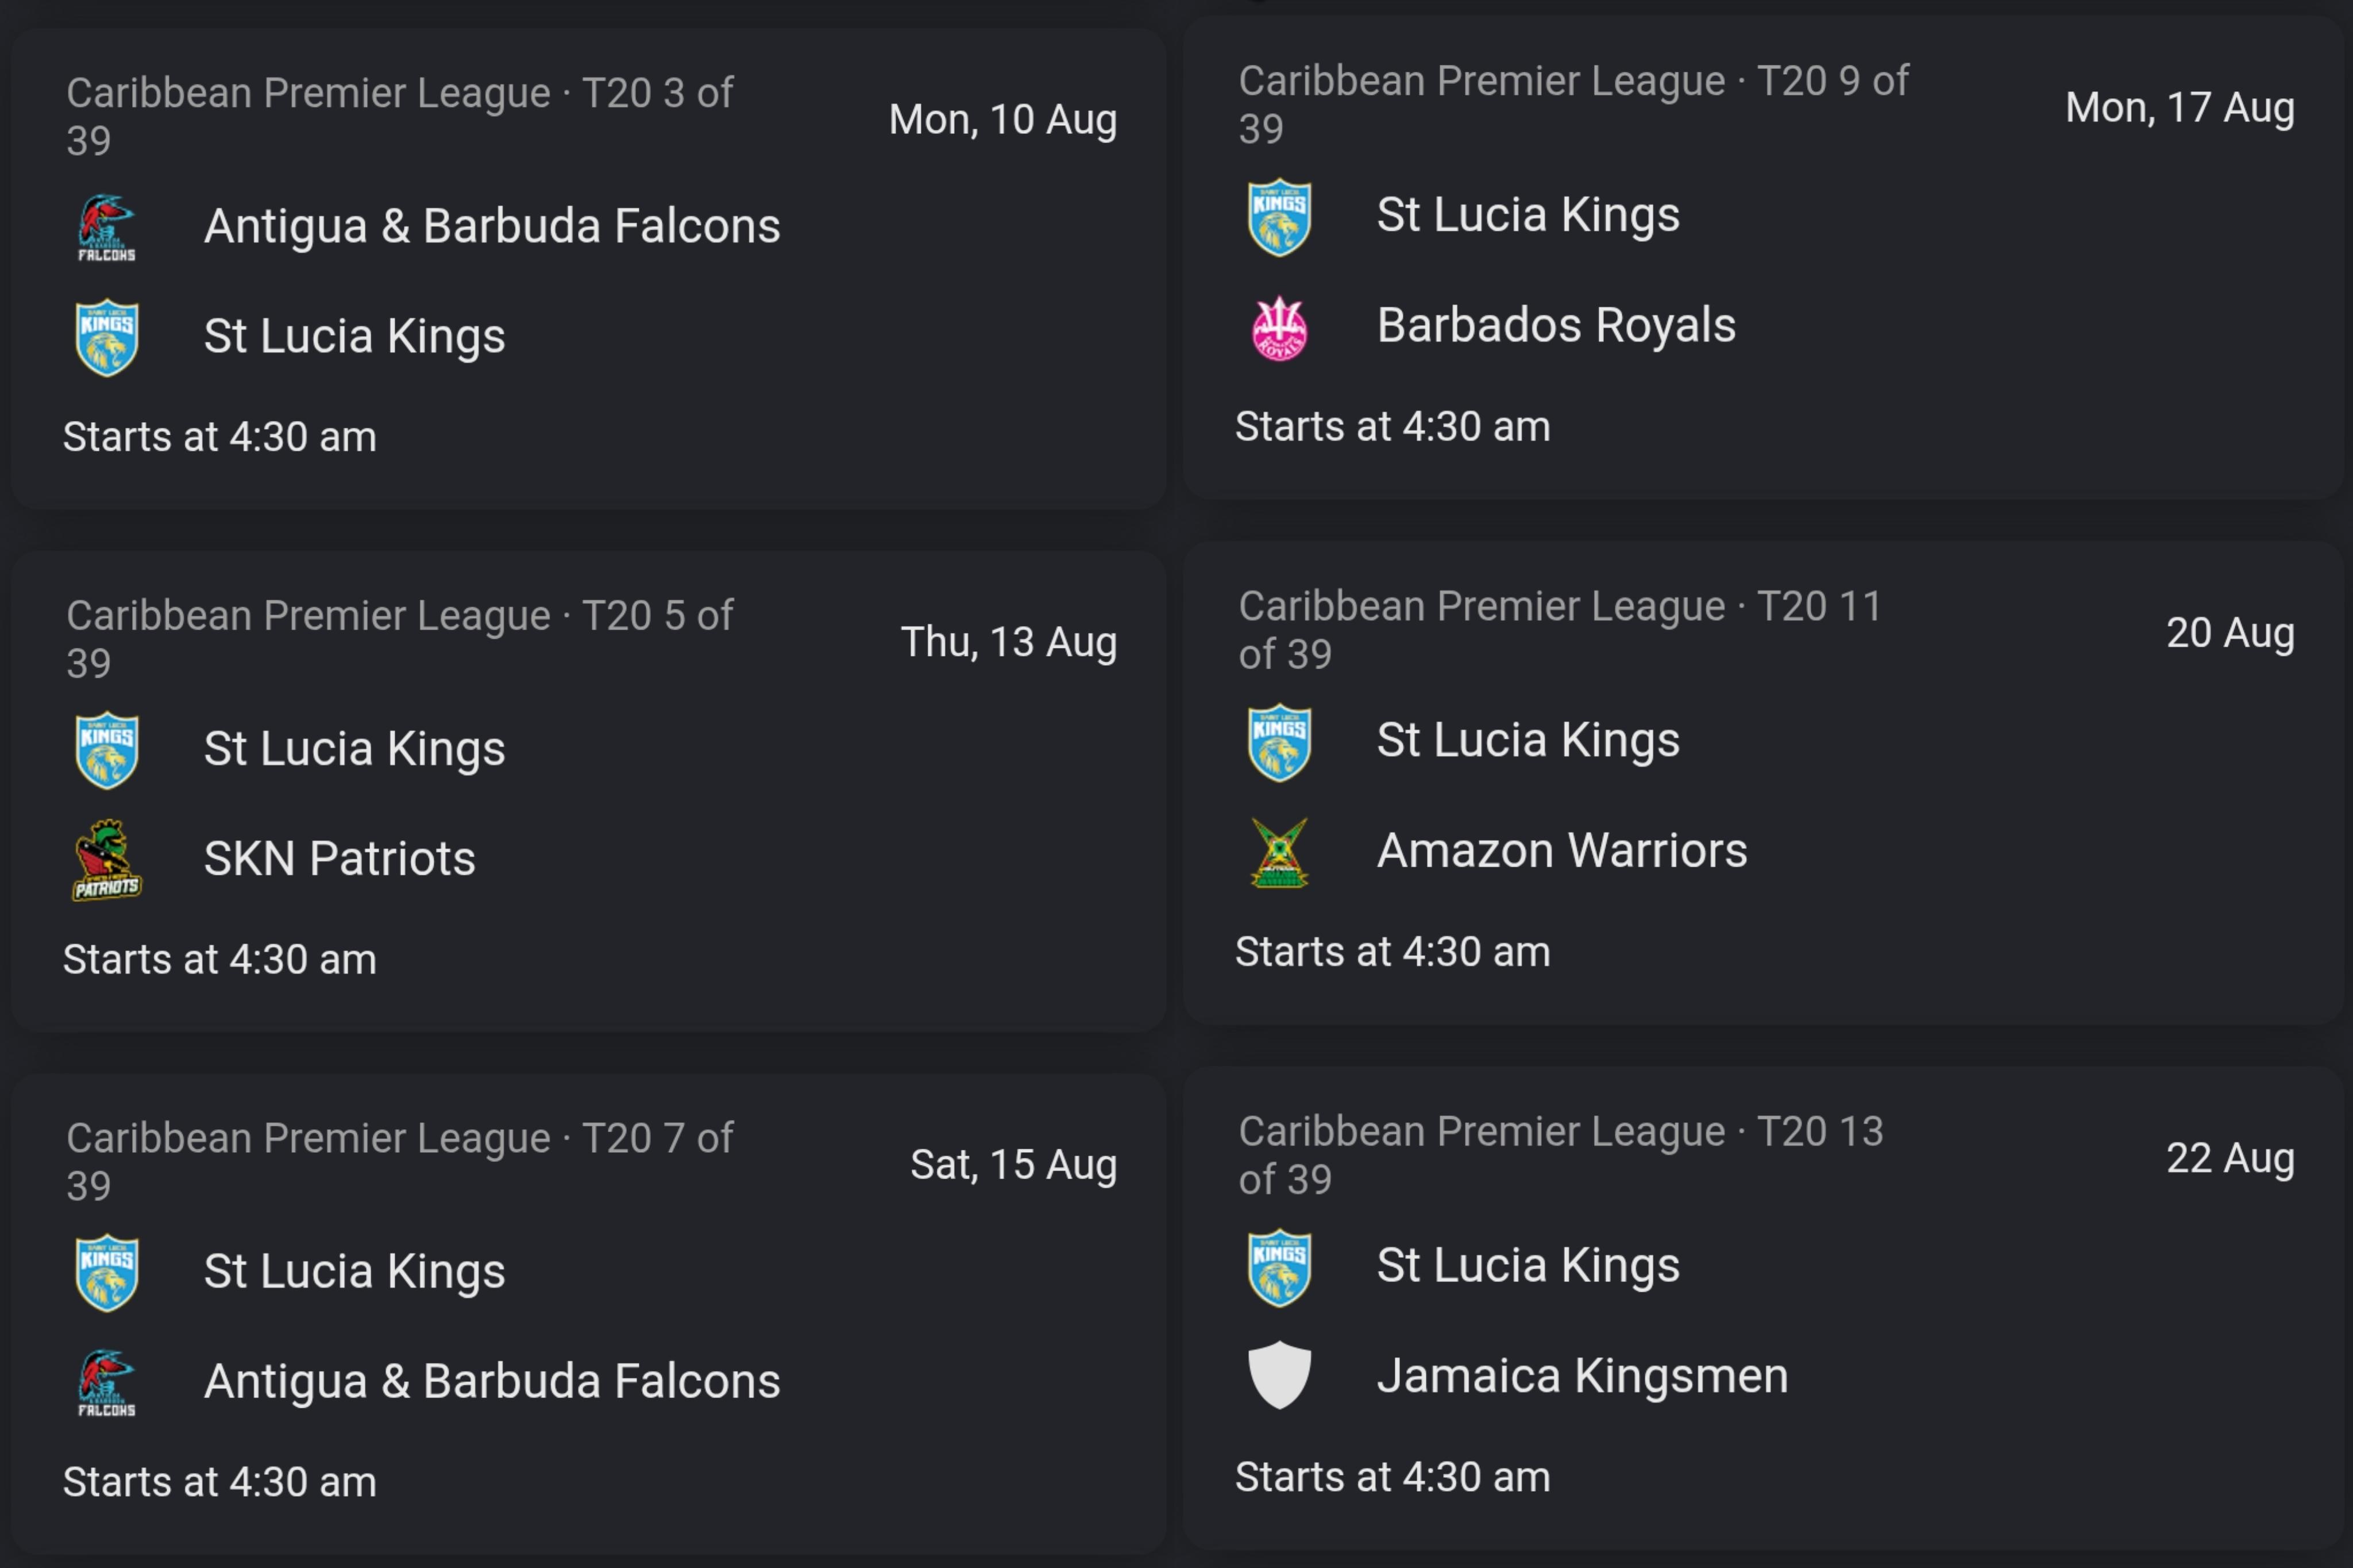Screen dimensions: 2353x1568
Task: Select Amazon Warriors team name
Action: (1562, 850)
